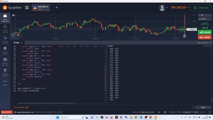Screen dimensions: 213x120
Task: Click the red Support button
Action: [x=7, y=112]
